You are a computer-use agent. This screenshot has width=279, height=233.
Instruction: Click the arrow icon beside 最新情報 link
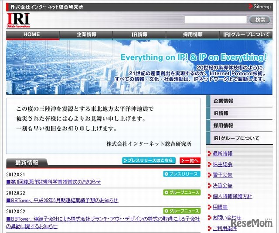(x=209, y=153)
